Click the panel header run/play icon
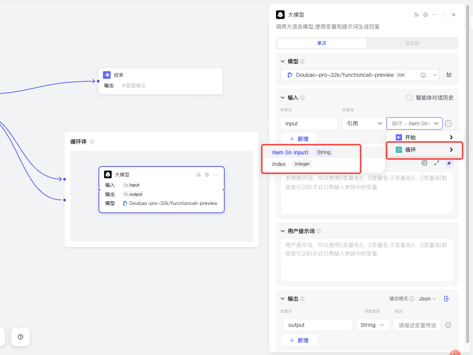473x355 pixels. pos(426,15)
